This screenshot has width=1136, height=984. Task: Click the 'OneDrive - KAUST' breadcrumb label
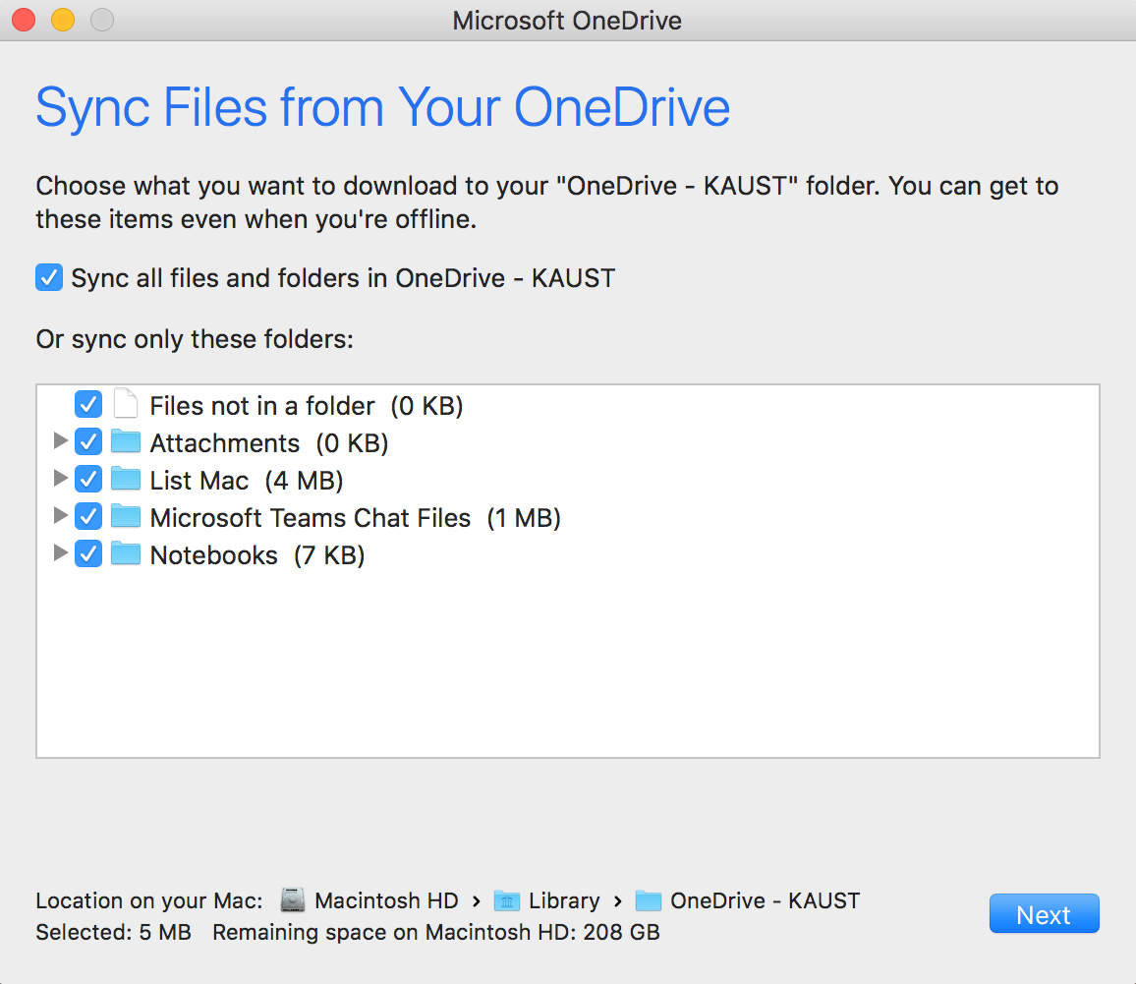click(765, 899)
